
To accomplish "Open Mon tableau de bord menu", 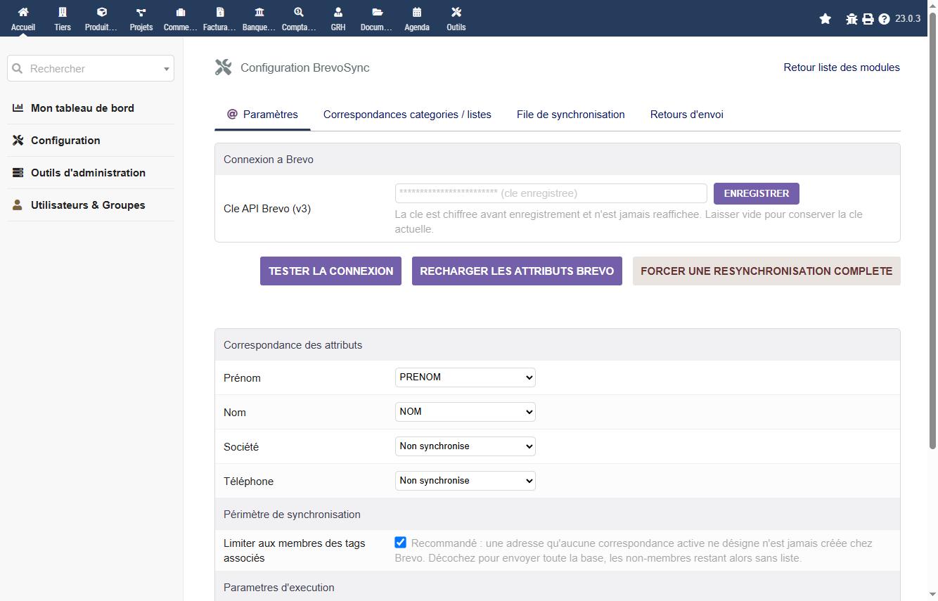I will coord(82,108).
